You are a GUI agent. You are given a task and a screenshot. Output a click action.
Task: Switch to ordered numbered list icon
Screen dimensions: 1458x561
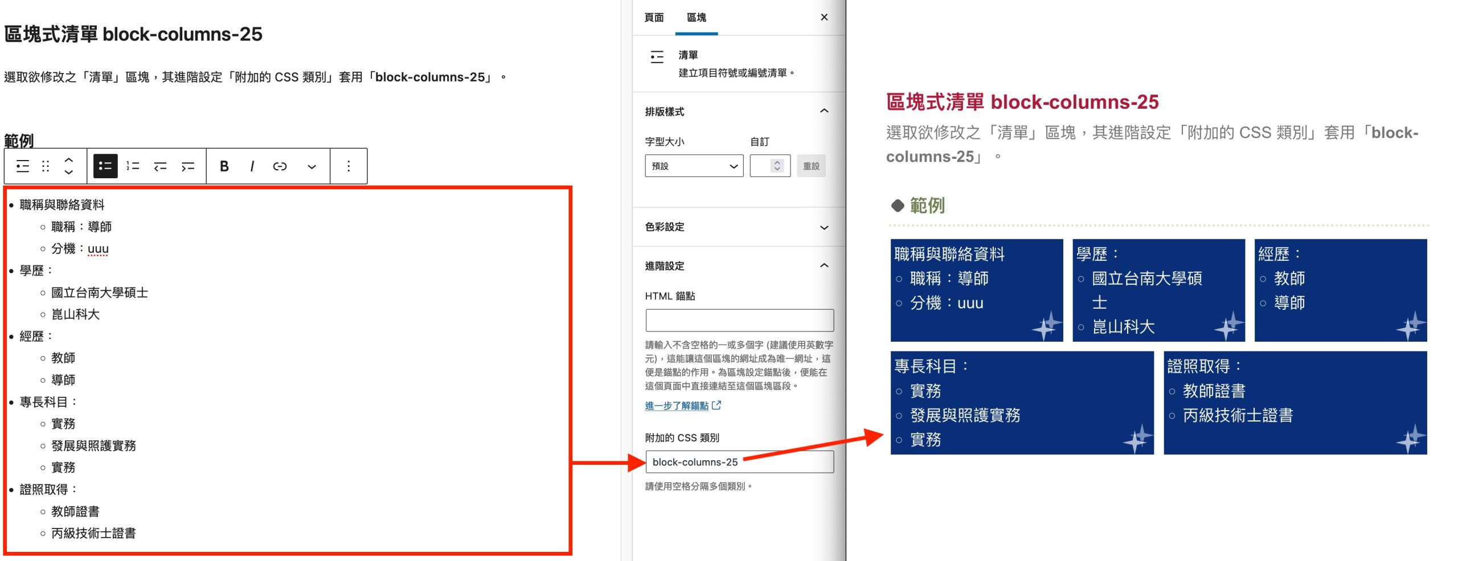pos(133,166)
